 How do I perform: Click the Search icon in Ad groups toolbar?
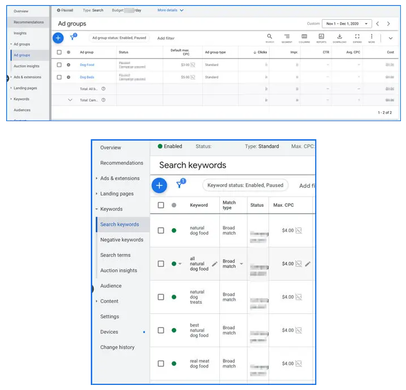270,37
